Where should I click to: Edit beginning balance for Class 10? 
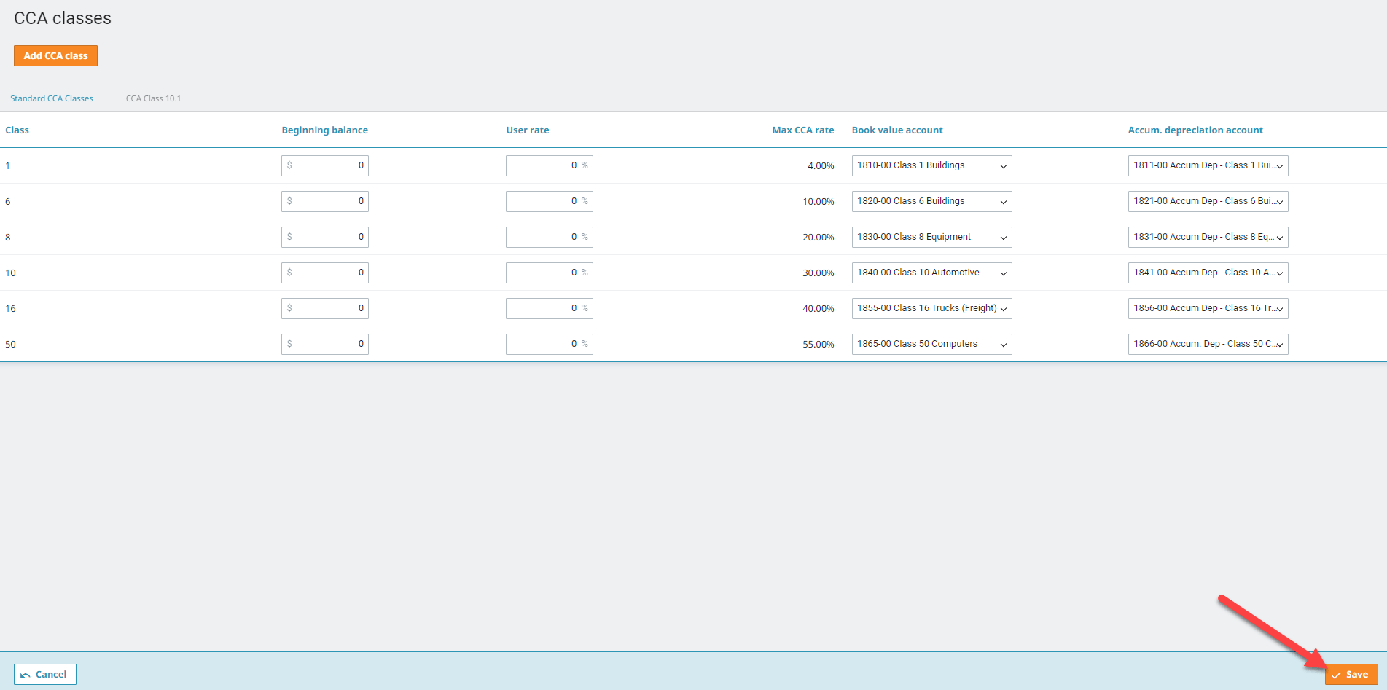325,273
